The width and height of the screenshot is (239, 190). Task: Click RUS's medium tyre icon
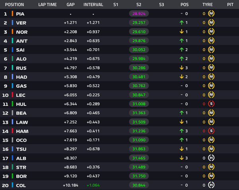(x=211, y=68)
